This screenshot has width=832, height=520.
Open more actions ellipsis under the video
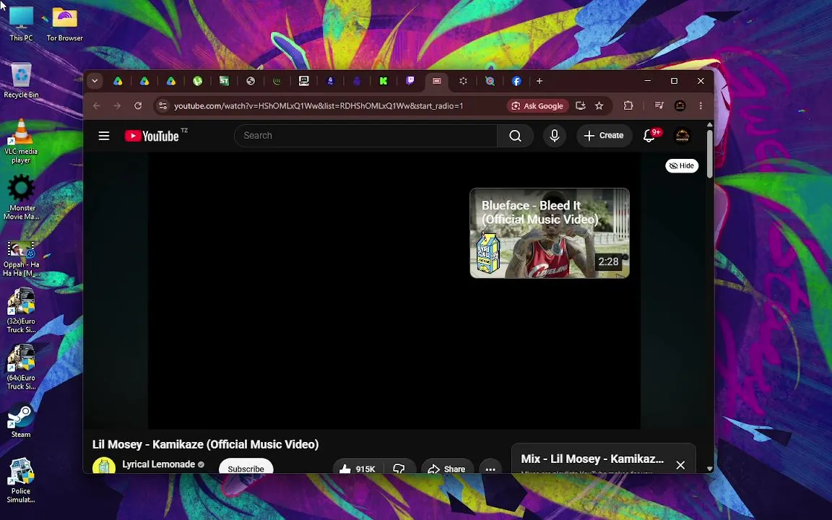490,469
